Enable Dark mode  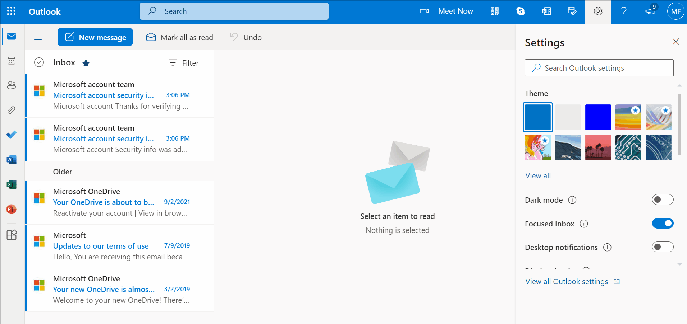(x=662, y=199)
